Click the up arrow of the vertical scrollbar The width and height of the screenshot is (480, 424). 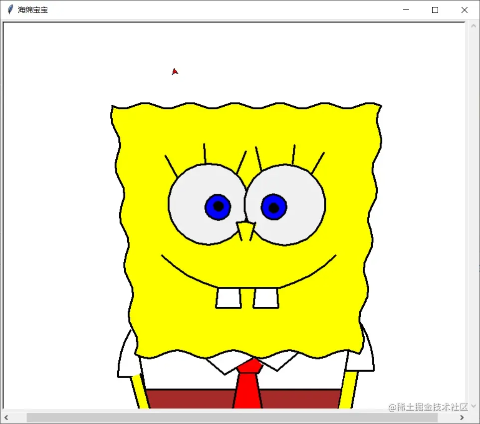click(x=473, y=25)
